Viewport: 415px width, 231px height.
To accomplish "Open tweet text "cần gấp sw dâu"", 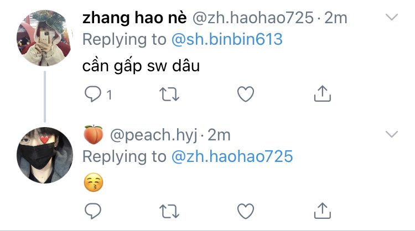I will (141, 66).
